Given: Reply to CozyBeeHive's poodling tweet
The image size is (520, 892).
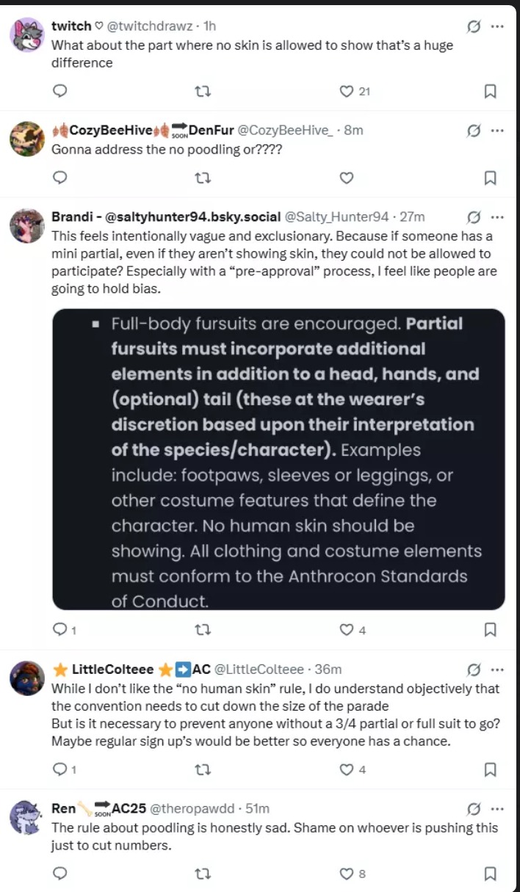Looking at the screenshot, I should [x=61, y=177].
